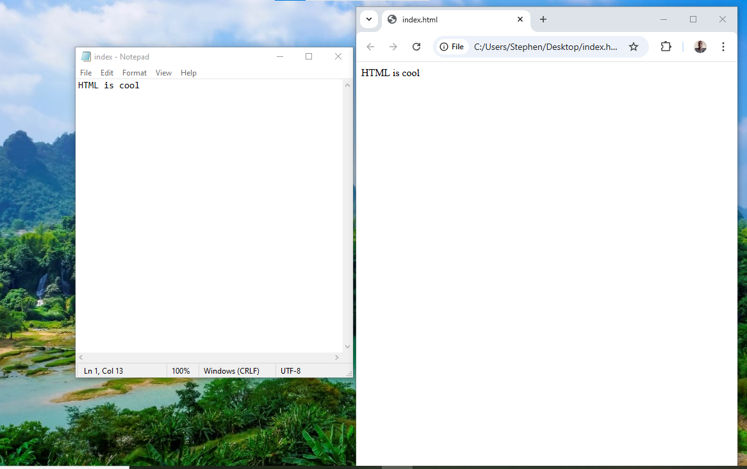Open the Notepad Help menu

tap(188, 73)
